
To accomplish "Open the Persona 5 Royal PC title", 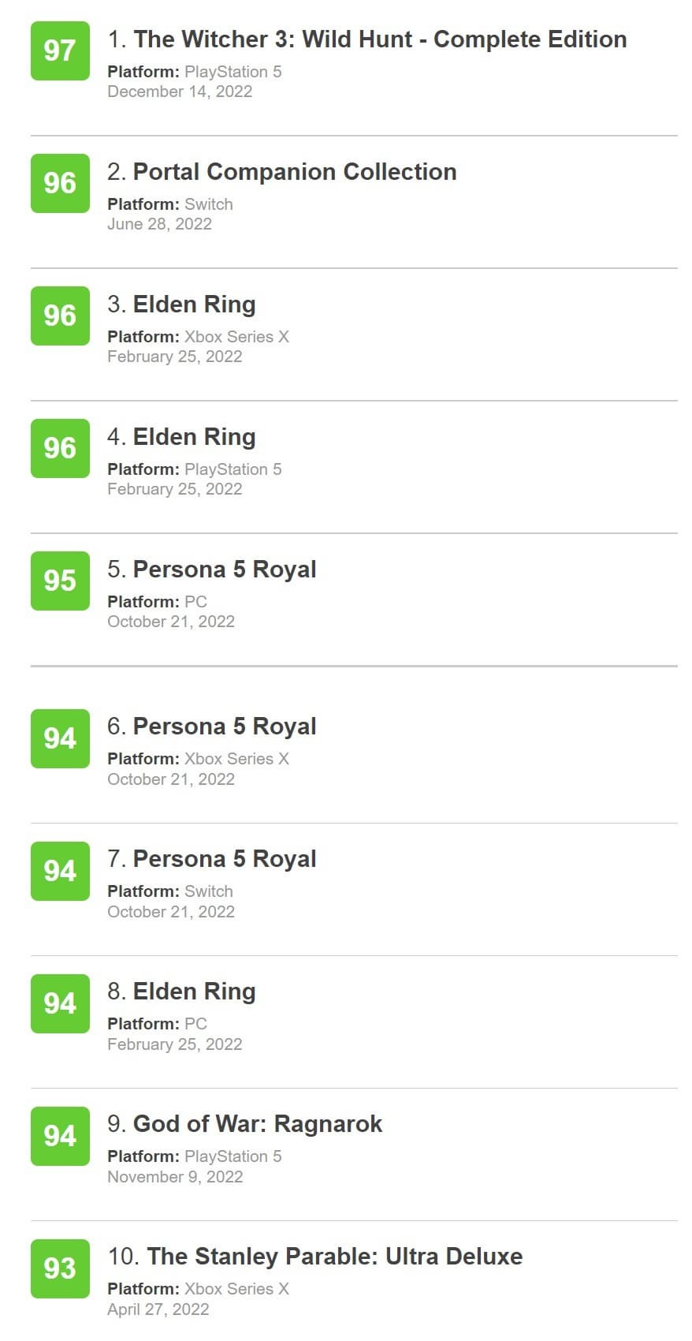I will click(224, 570).
